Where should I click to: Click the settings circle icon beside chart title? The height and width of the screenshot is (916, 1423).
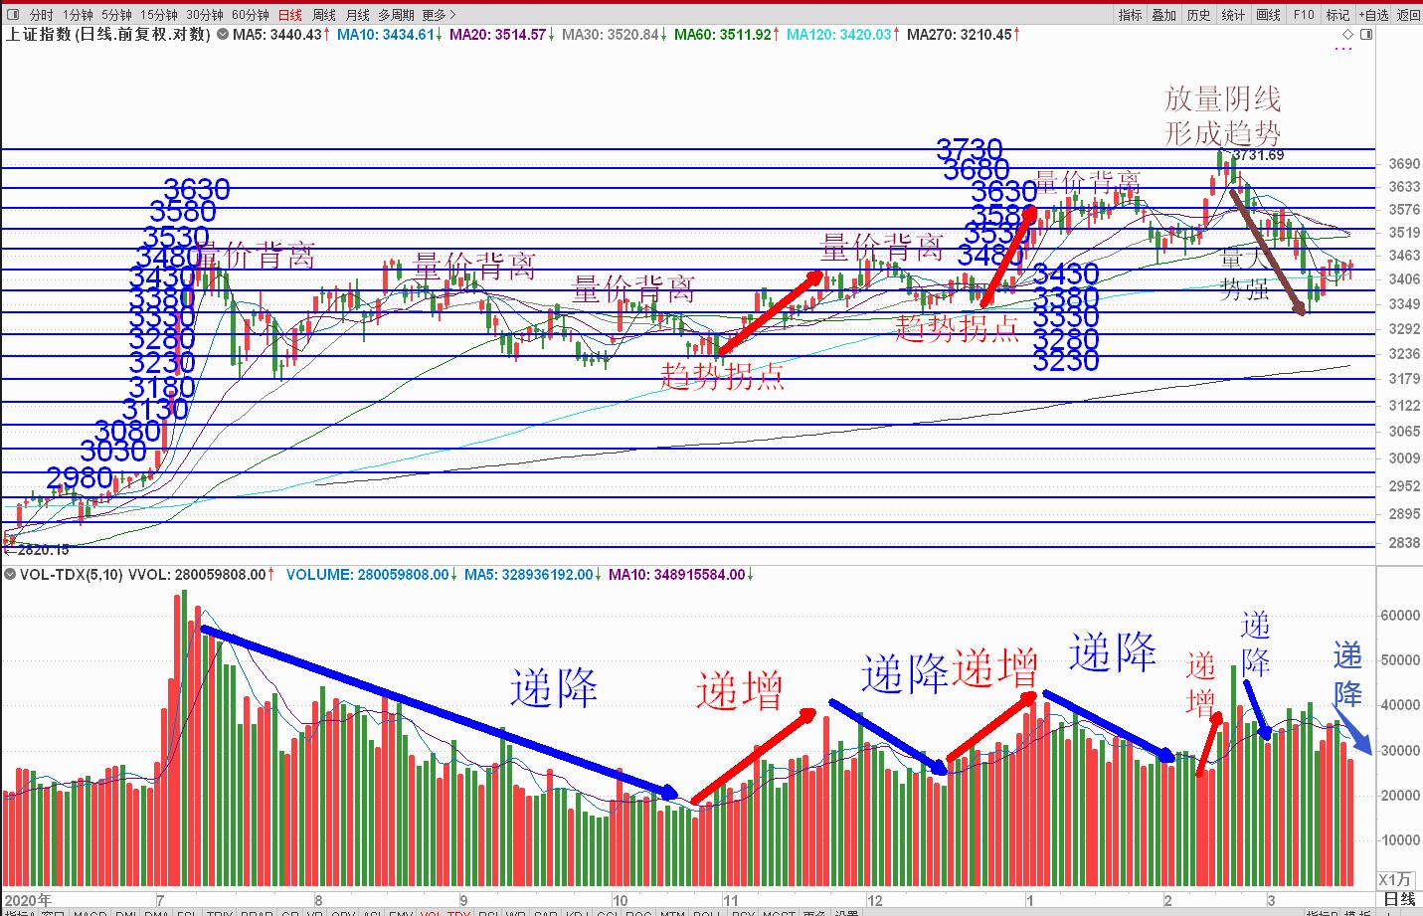[x=224, y=35]
